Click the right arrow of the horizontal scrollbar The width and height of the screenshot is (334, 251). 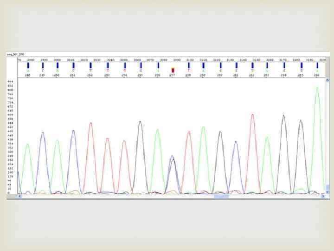click(x=323, y=196)
